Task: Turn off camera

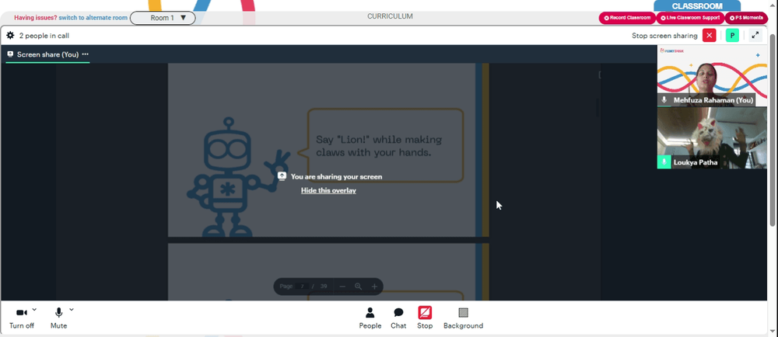Action: [x=21, y=318]
